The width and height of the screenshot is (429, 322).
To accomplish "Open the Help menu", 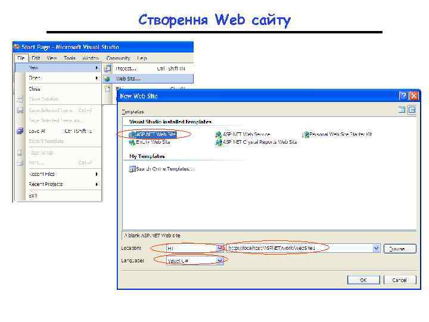I will coord(142,58).
